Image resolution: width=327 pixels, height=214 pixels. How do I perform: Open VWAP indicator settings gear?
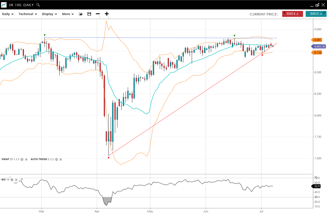coord(22,159)
